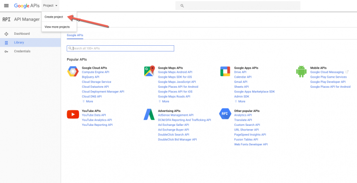The image size is (357, 183).
Task: Click the API Manager icon
Action: coord(6,20)
